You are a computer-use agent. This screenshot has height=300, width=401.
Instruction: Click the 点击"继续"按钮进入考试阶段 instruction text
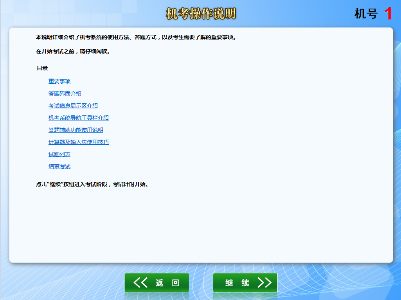tap(93, 184)
